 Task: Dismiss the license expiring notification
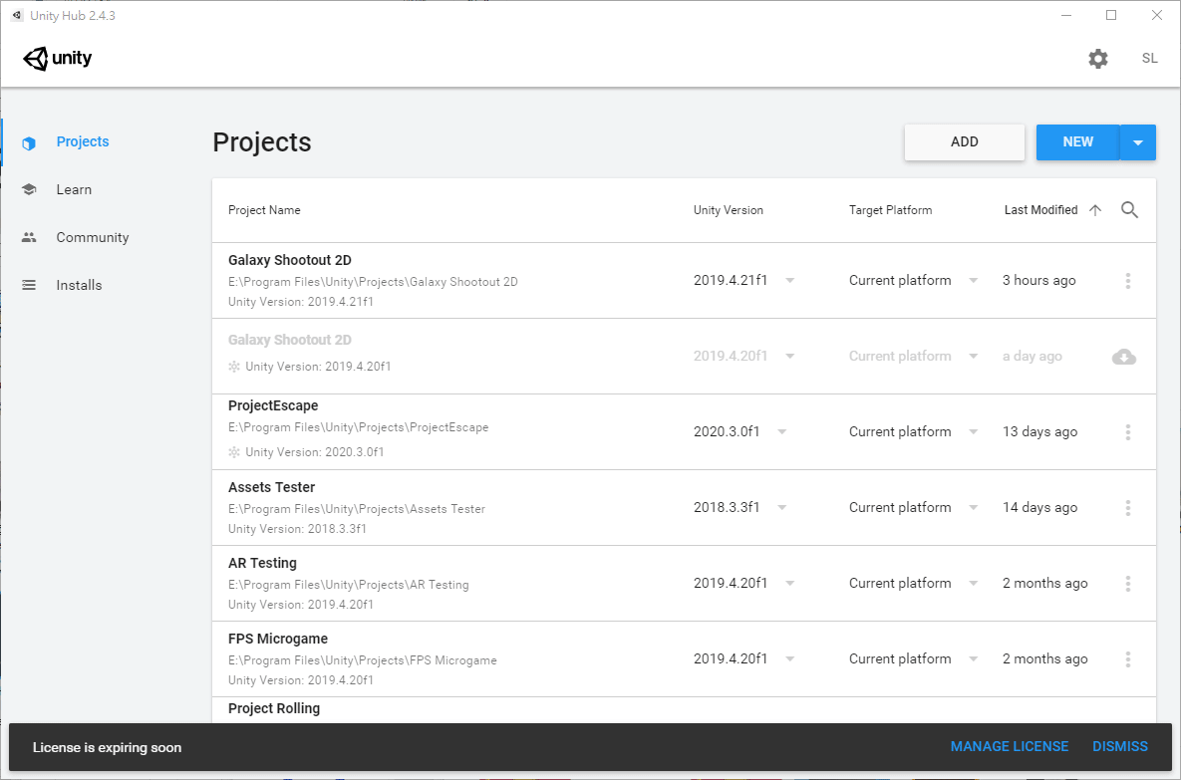1120,746
